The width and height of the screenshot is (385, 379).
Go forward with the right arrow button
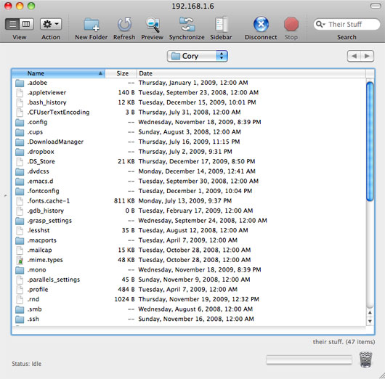click(x=368, y=56)
